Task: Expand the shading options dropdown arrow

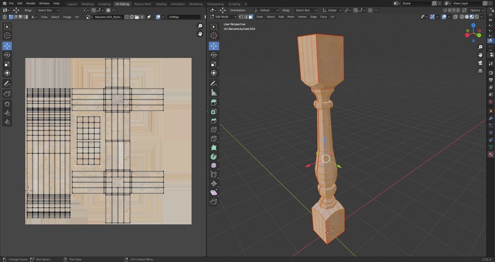Action: (482, 17)
